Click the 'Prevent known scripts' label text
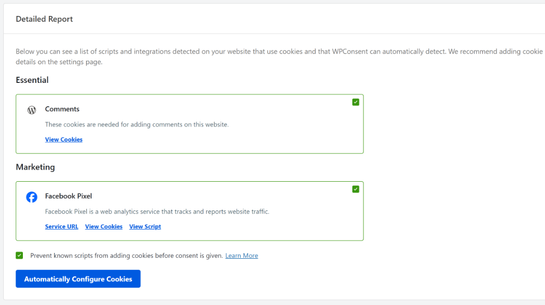The height and width of the screenshot is (305, 545). 126,256
